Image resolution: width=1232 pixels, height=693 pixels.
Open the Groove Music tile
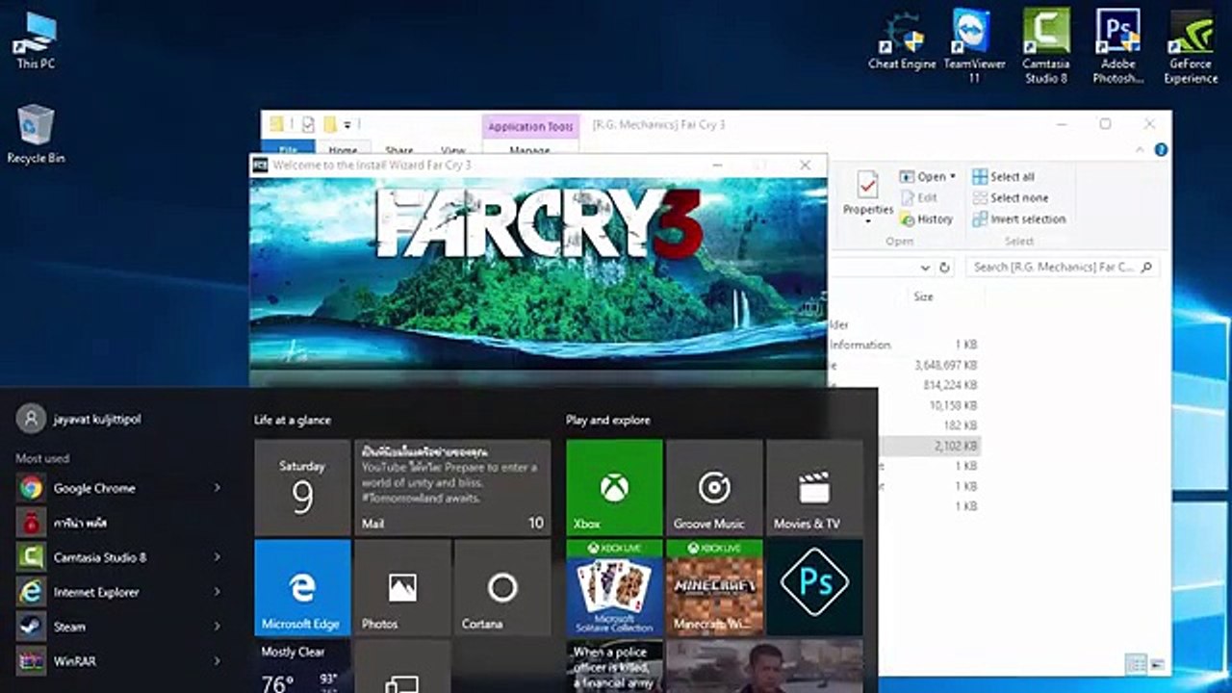pyautogui.click(x=714, y=487)
